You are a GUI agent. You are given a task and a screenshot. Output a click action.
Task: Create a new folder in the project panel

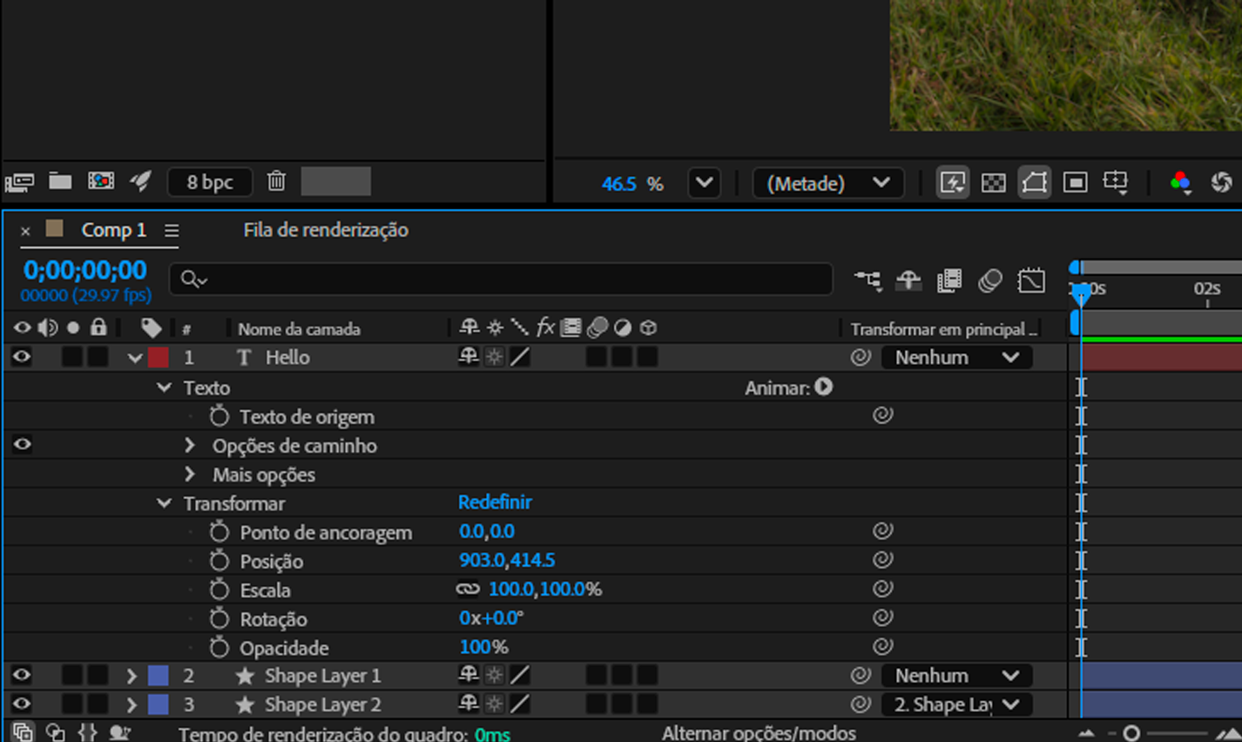pyautogui.click(x=60, y=181)
